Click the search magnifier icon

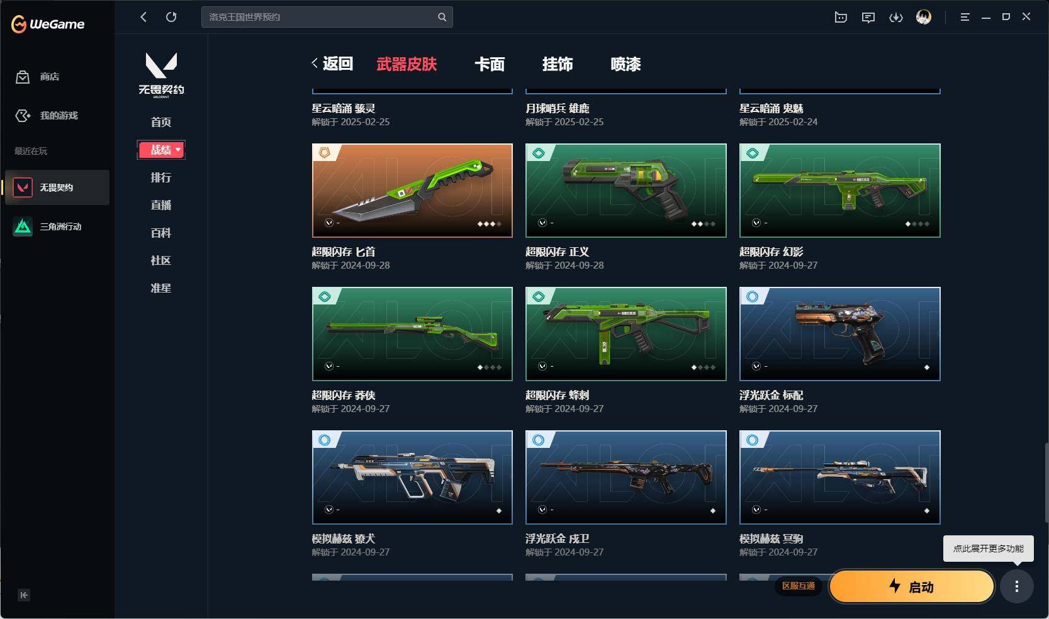442,17
